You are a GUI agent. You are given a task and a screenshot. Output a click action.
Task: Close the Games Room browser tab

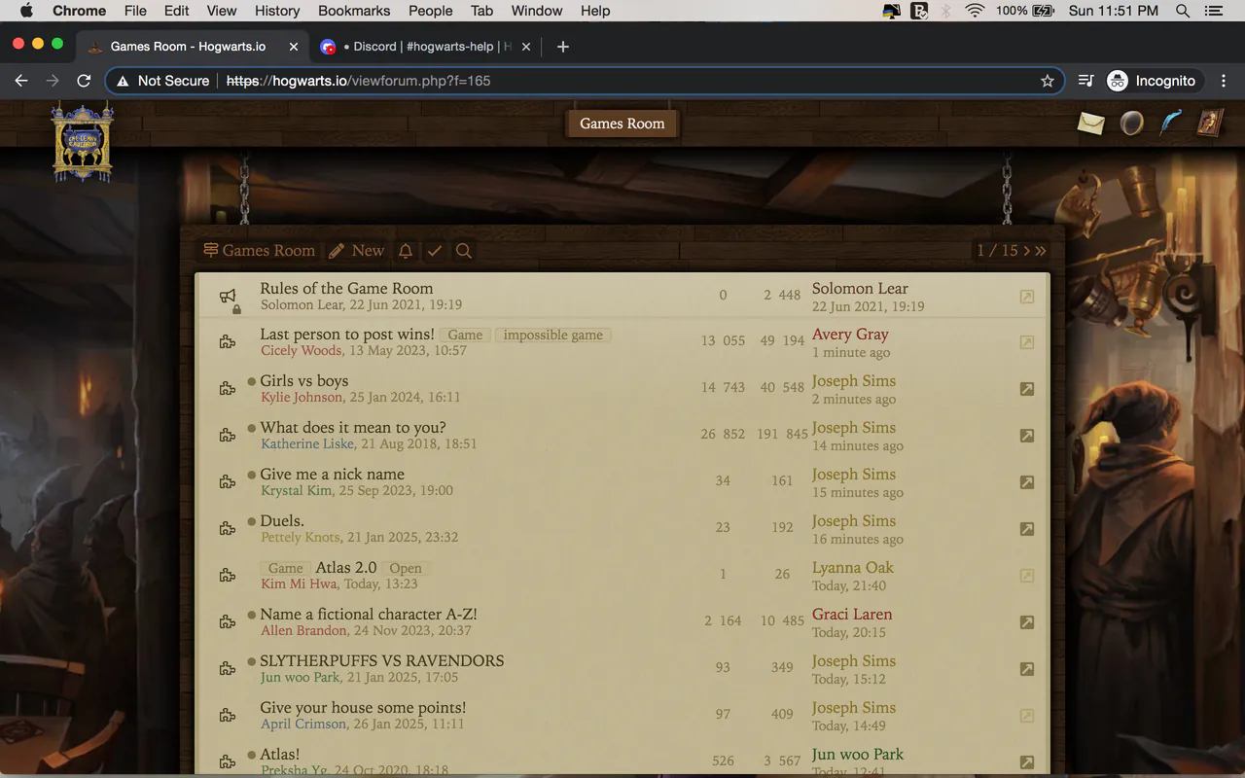click(x=294, y=47)
